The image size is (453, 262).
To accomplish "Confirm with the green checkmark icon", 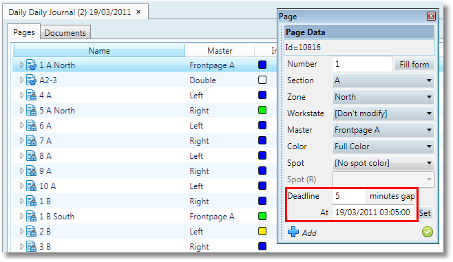I will point(428,232).
